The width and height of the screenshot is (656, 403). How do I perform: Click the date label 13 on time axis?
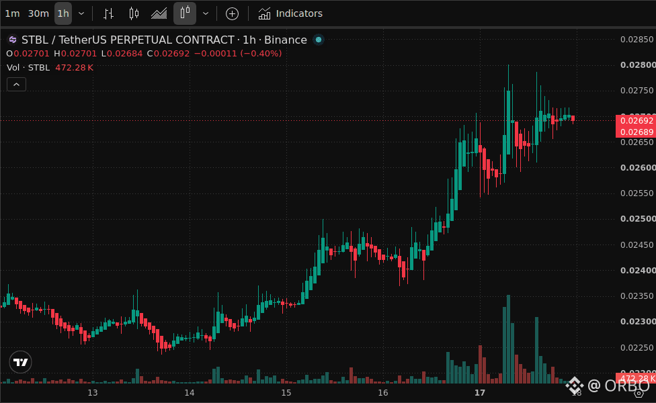93,392
